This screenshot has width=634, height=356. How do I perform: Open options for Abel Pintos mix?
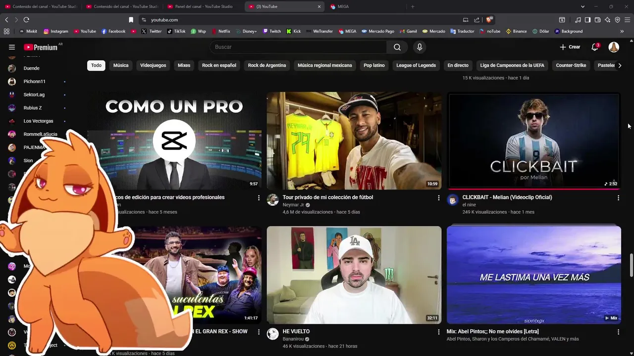(x=618, y=332)
